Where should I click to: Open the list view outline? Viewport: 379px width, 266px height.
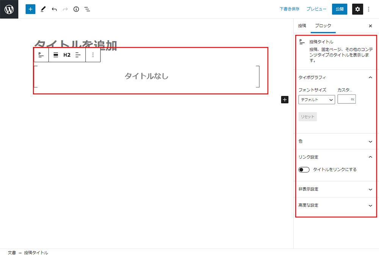[x=87, y=9]
